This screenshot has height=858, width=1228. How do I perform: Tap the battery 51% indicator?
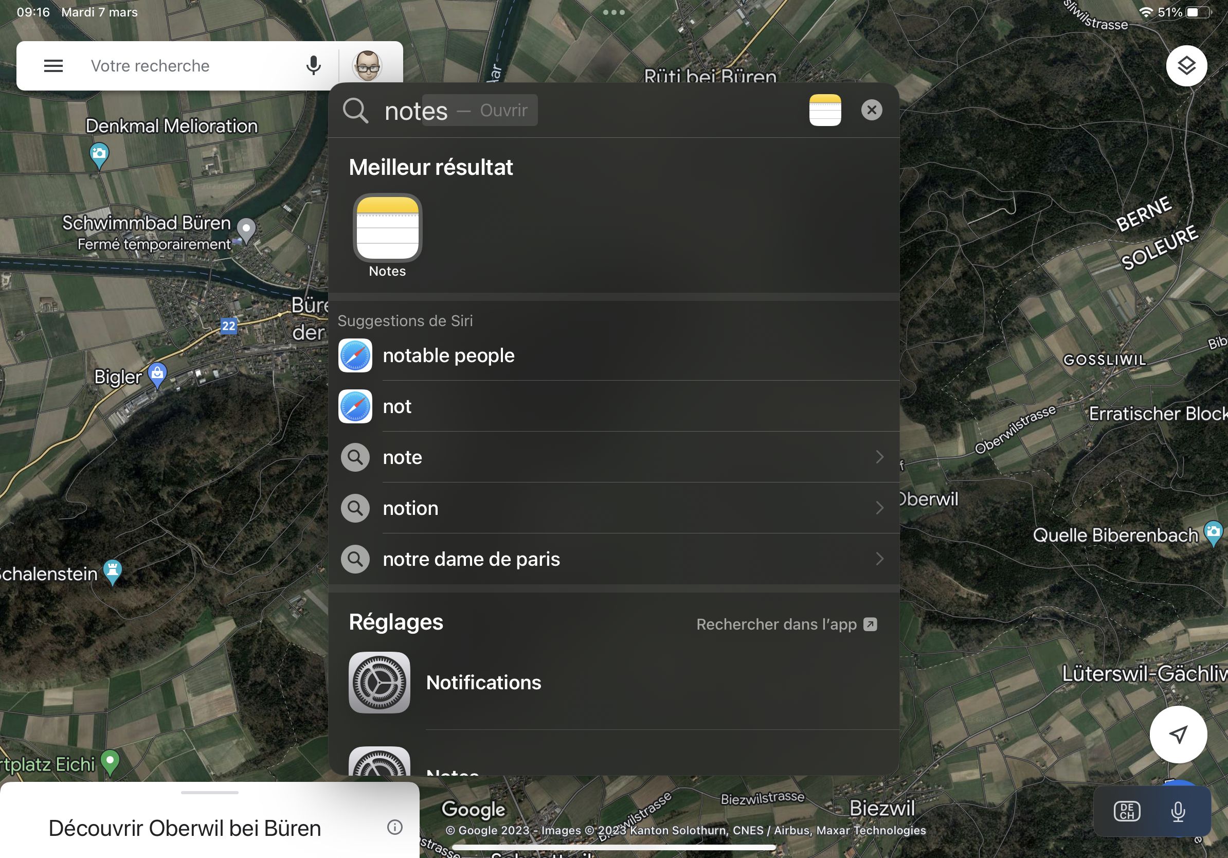pyautogui.click(x=1185, y=12)
